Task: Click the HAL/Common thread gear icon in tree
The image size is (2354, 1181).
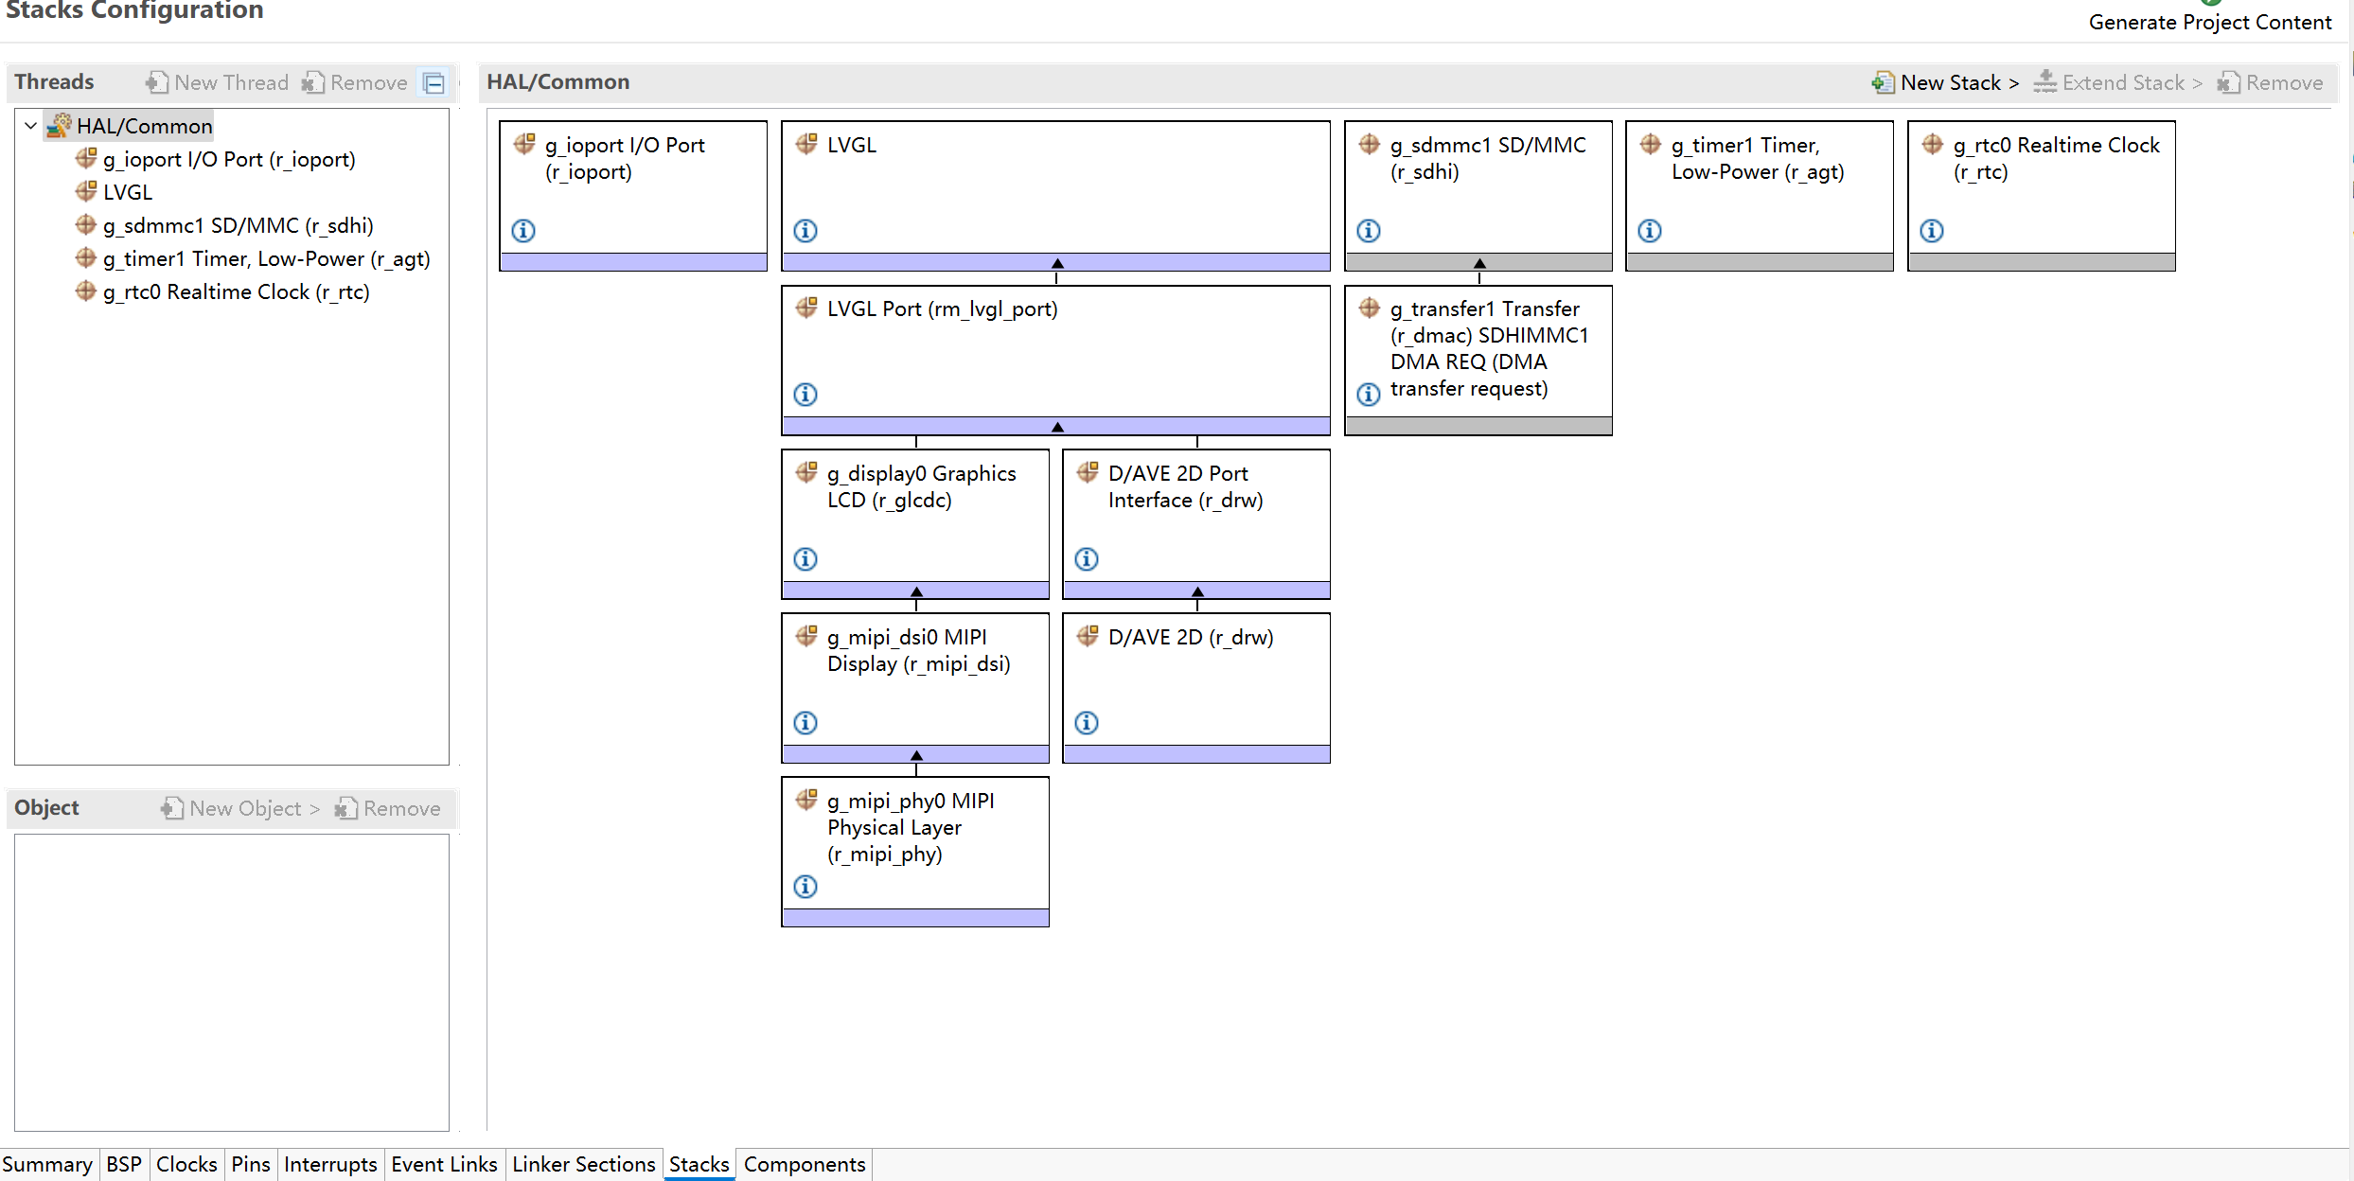Action: click(x=60, y=125)
